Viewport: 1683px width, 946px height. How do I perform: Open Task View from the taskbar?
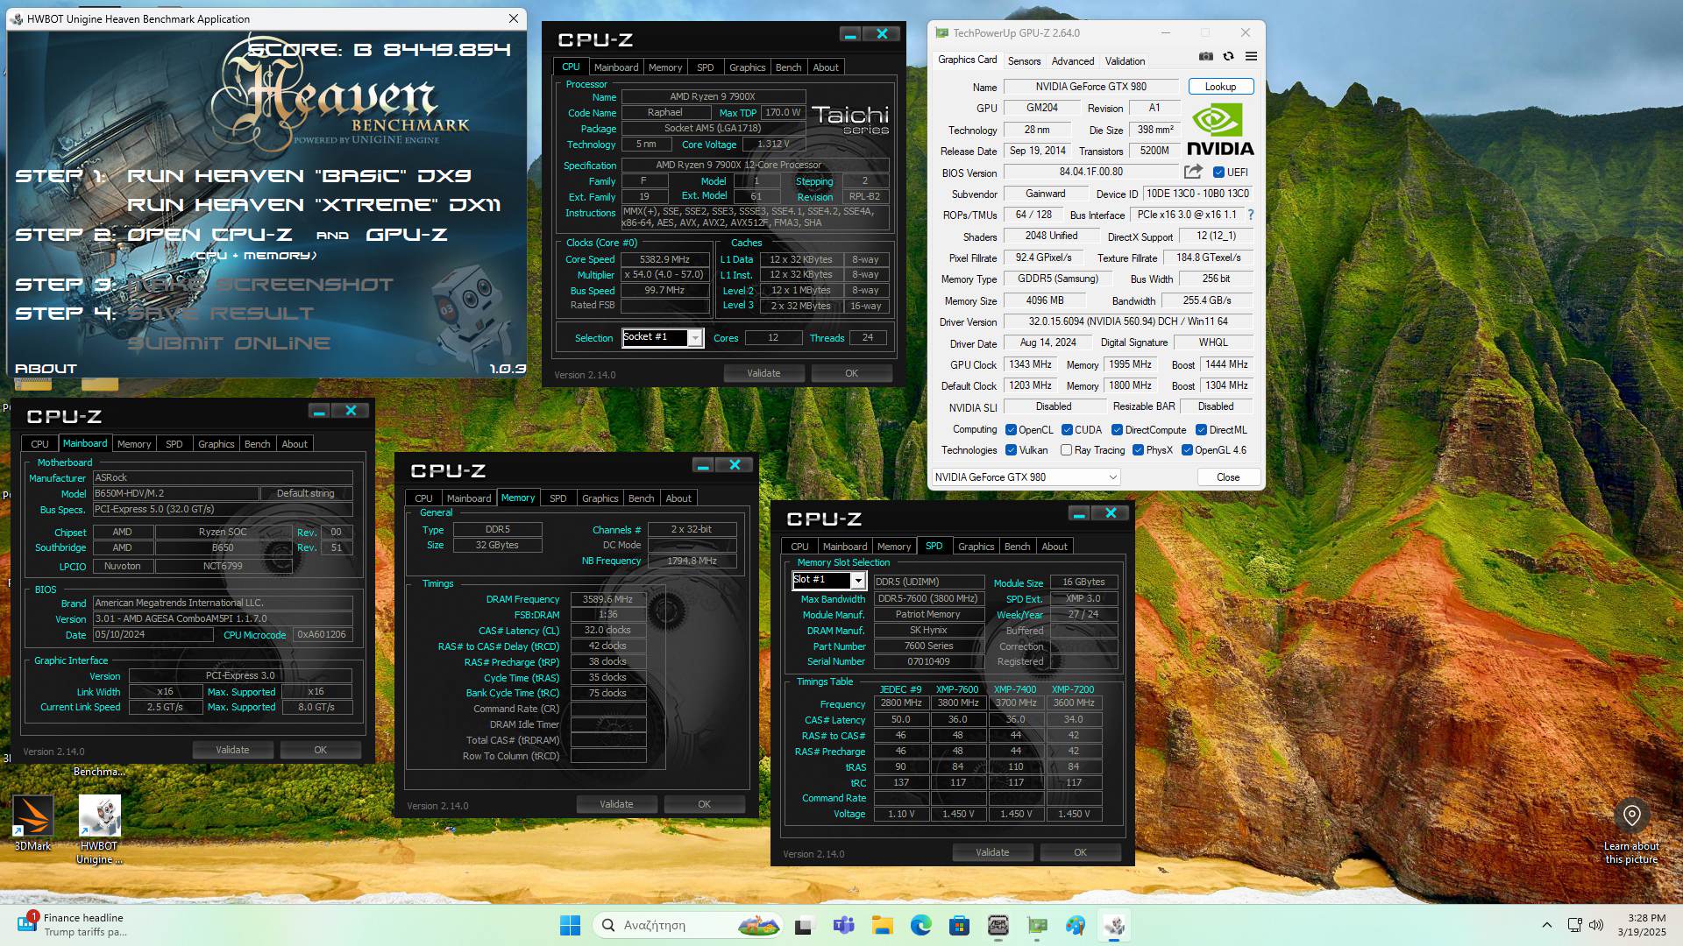[x=803, y=925]
